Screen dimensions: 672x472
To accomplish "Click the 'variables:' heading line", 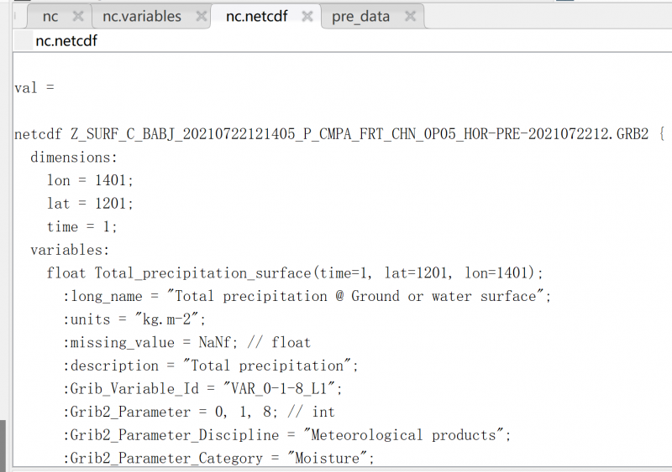I will click(x=70, y=250).
